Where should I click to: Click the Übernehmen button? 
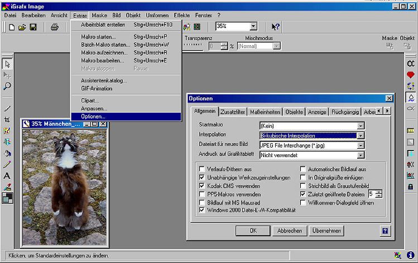(x=328, y=230)
